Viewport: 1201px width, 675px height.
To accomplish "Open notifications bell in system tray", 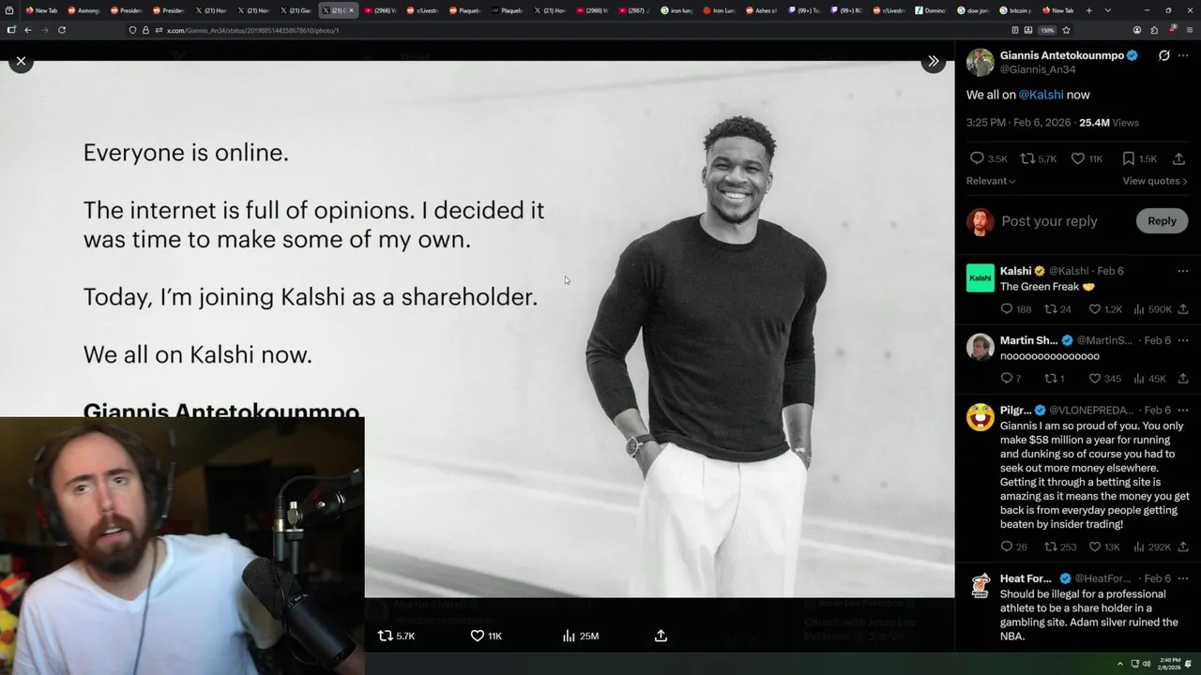I will click(x=1189, y=664).
